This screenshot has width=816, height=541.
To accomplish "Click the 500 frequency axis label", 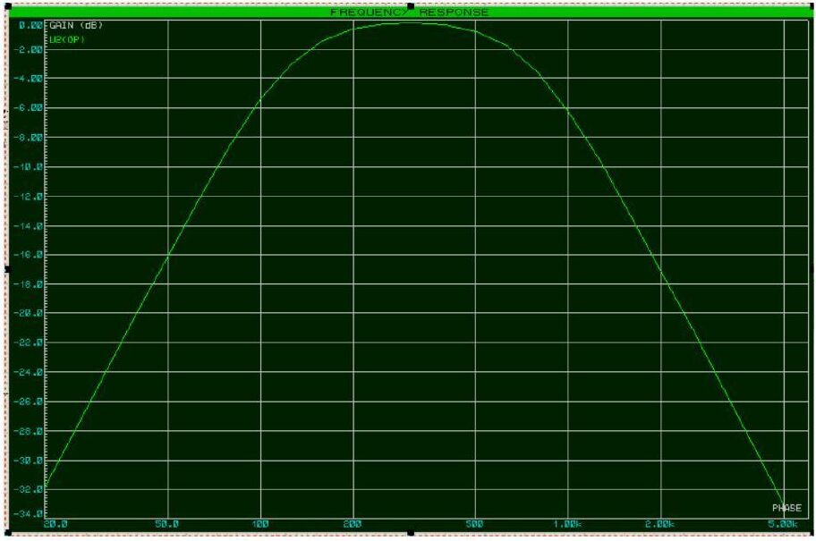I will click(x=474, y=524).
